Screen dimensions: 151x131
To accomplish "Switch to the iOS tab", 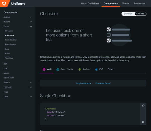I will pyautogui.click(x=99, y=69).
